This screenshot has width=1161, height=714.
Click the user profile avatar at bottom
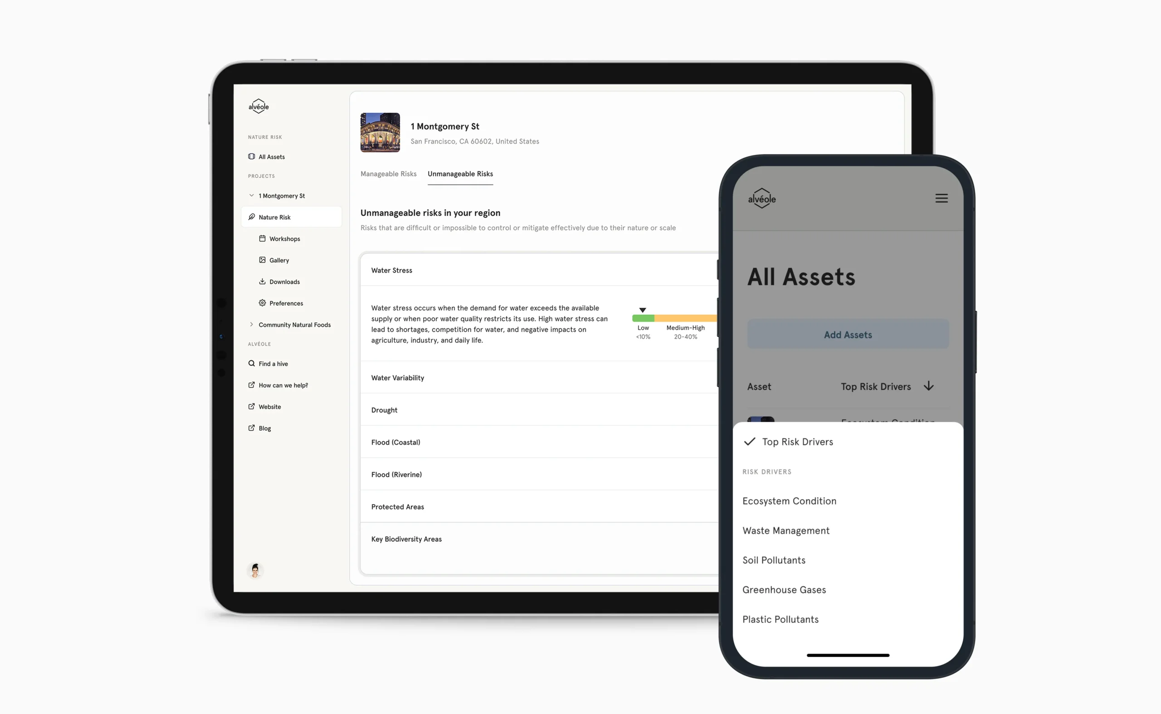[x=254, y=571]
